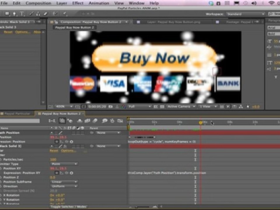Screen dimensions: 280x210
Task: Click the live update icon
Action: [x=62, y=121]
